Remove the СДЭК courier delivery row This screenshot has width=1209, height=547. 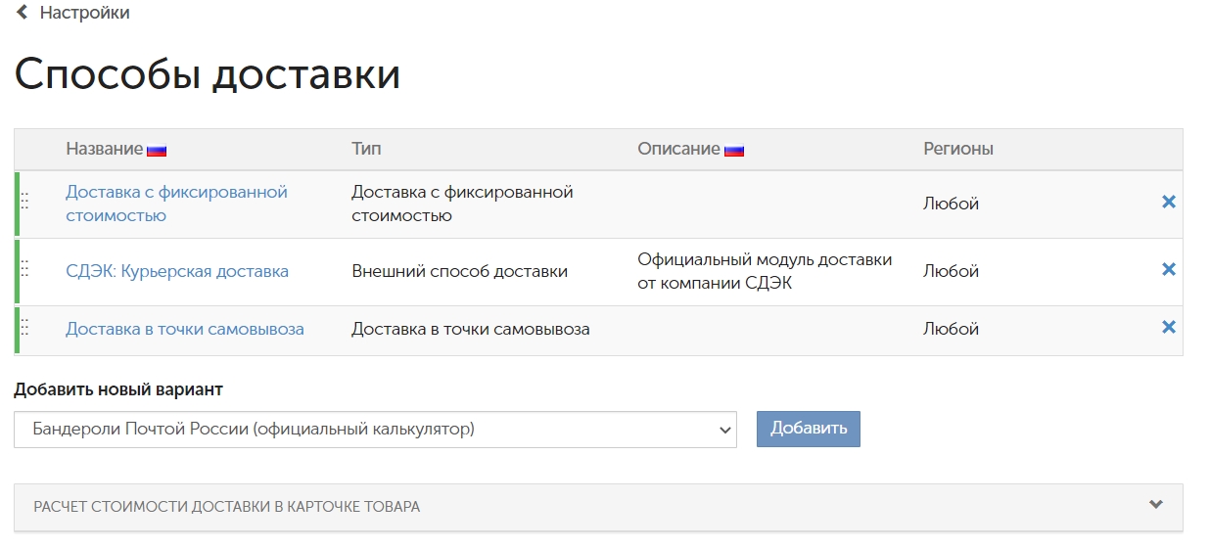pyautogui.click(x=1168, y=269)
